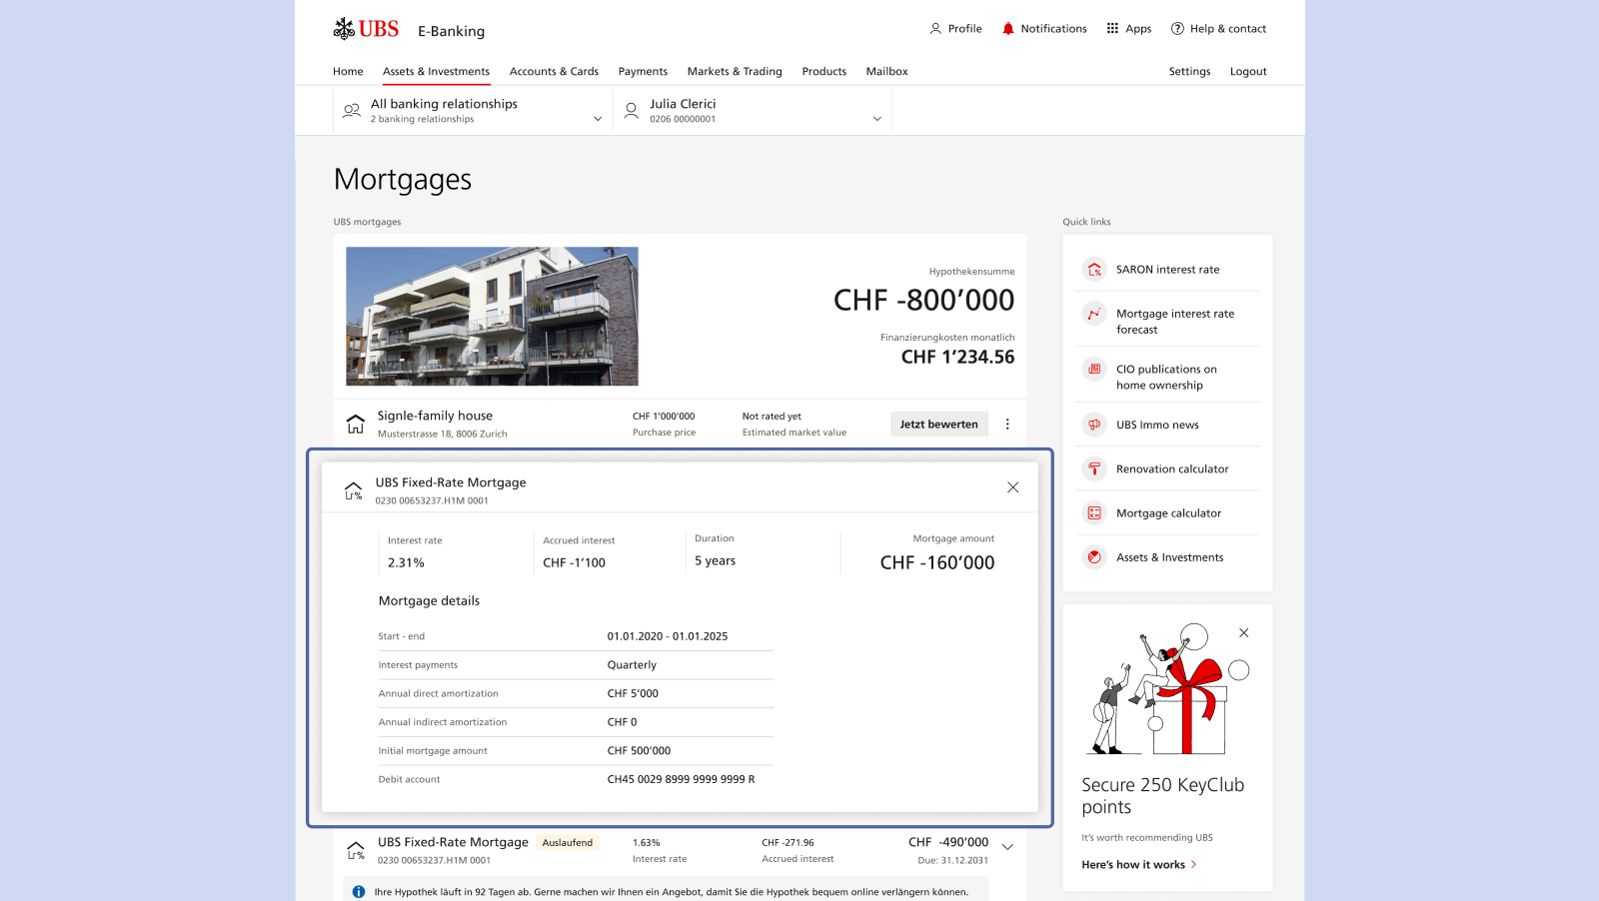Click the KeyClub gift illustration
This screenshot has height=901, width=1599.
click(x=1166, y=691)
